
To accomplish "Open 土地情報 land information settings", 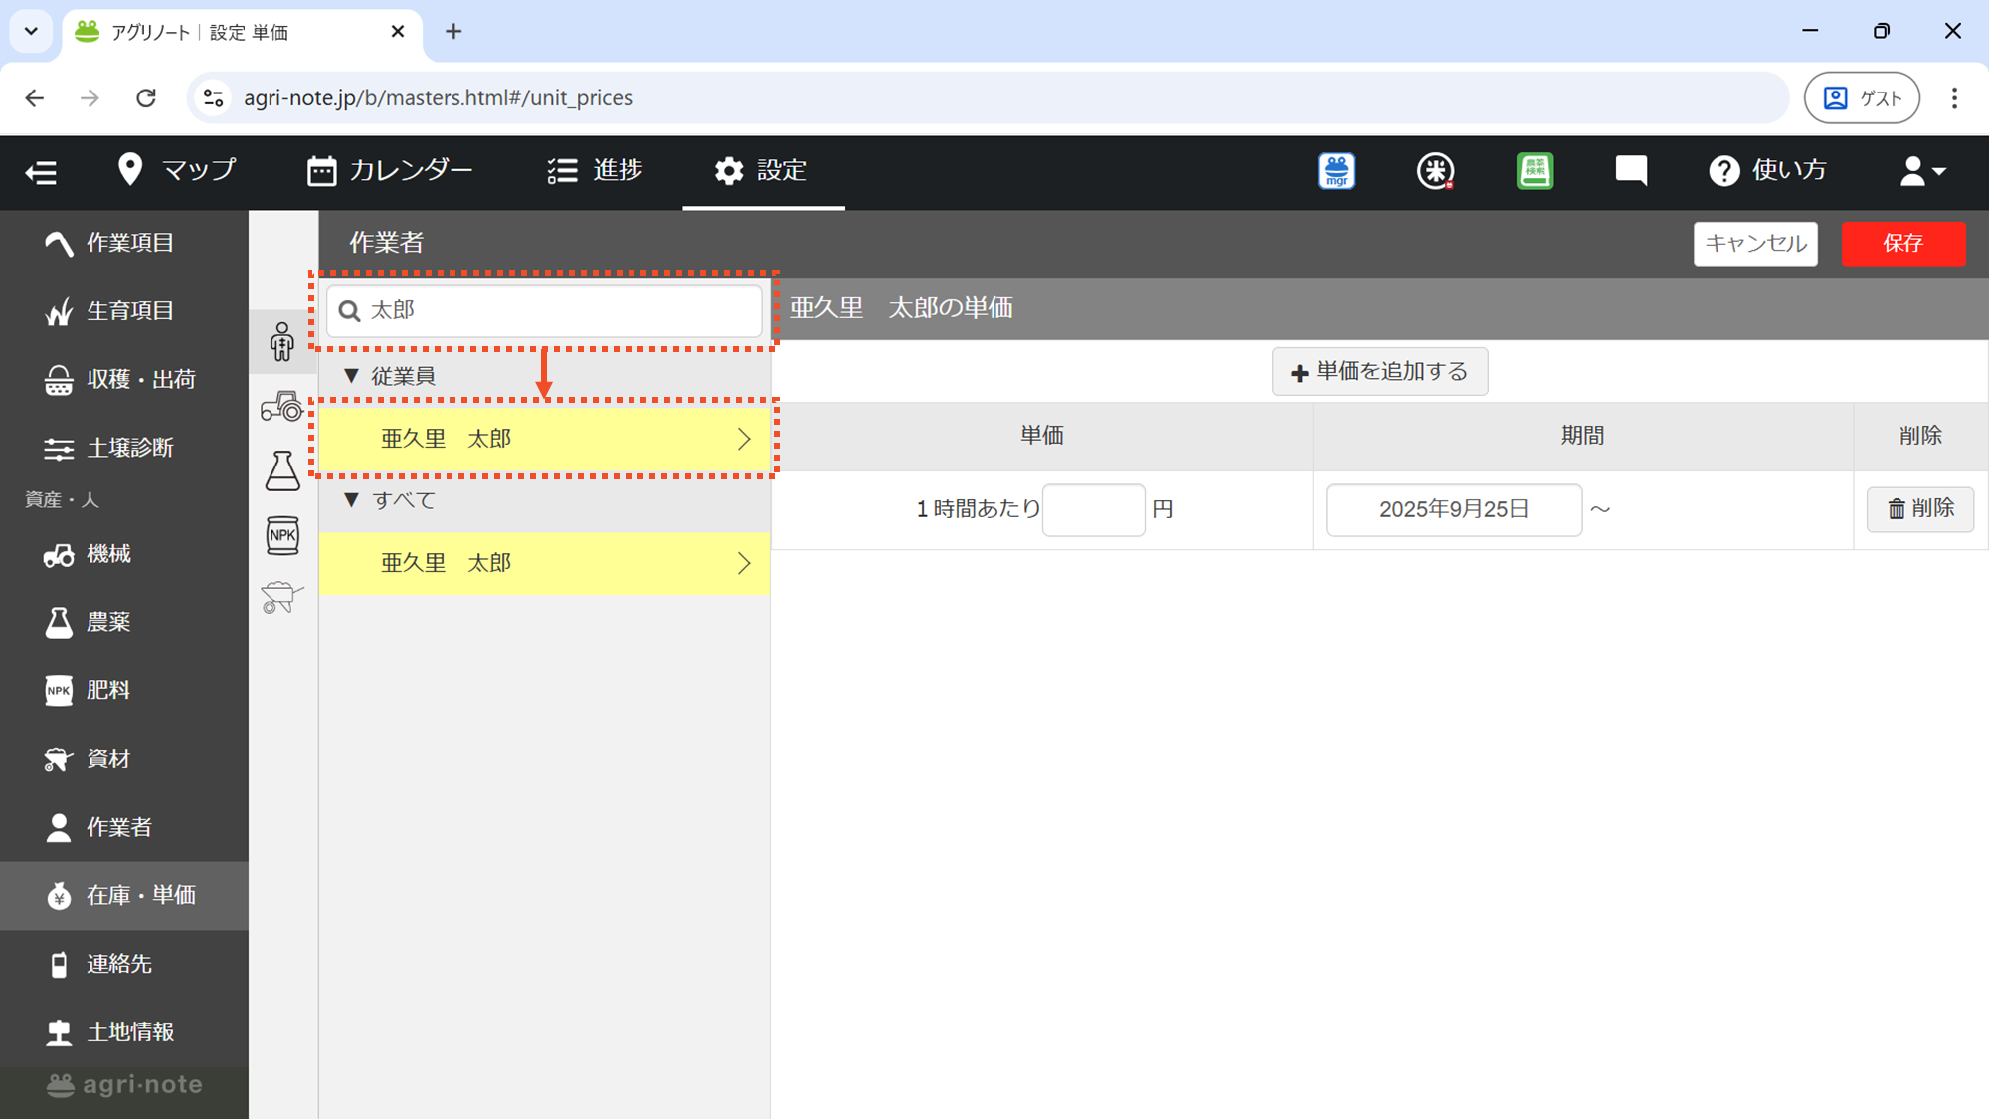I will [x=124, y=1031].
